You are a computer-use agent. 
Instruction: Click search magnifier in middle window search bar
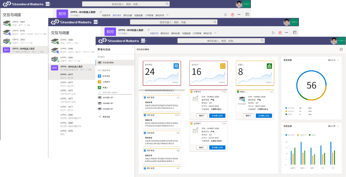pos(215,22)
